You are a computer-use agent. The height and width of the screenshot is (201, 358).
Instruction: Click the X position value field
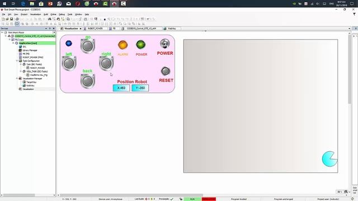point(121,88)
